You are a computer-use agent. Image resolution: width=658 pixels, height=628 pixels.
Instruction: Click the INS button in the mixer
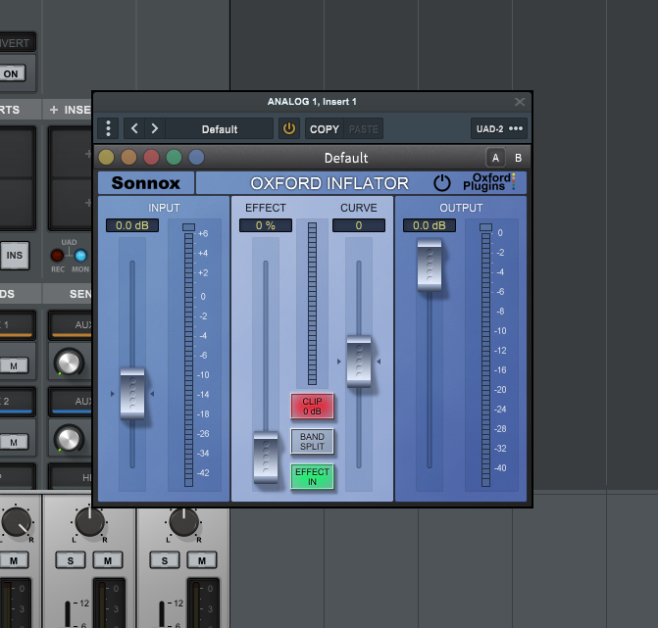(15, 256)
